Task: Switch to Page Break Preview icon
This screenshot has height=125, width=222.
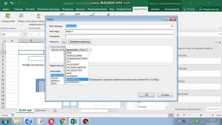Action: (184, 115)
